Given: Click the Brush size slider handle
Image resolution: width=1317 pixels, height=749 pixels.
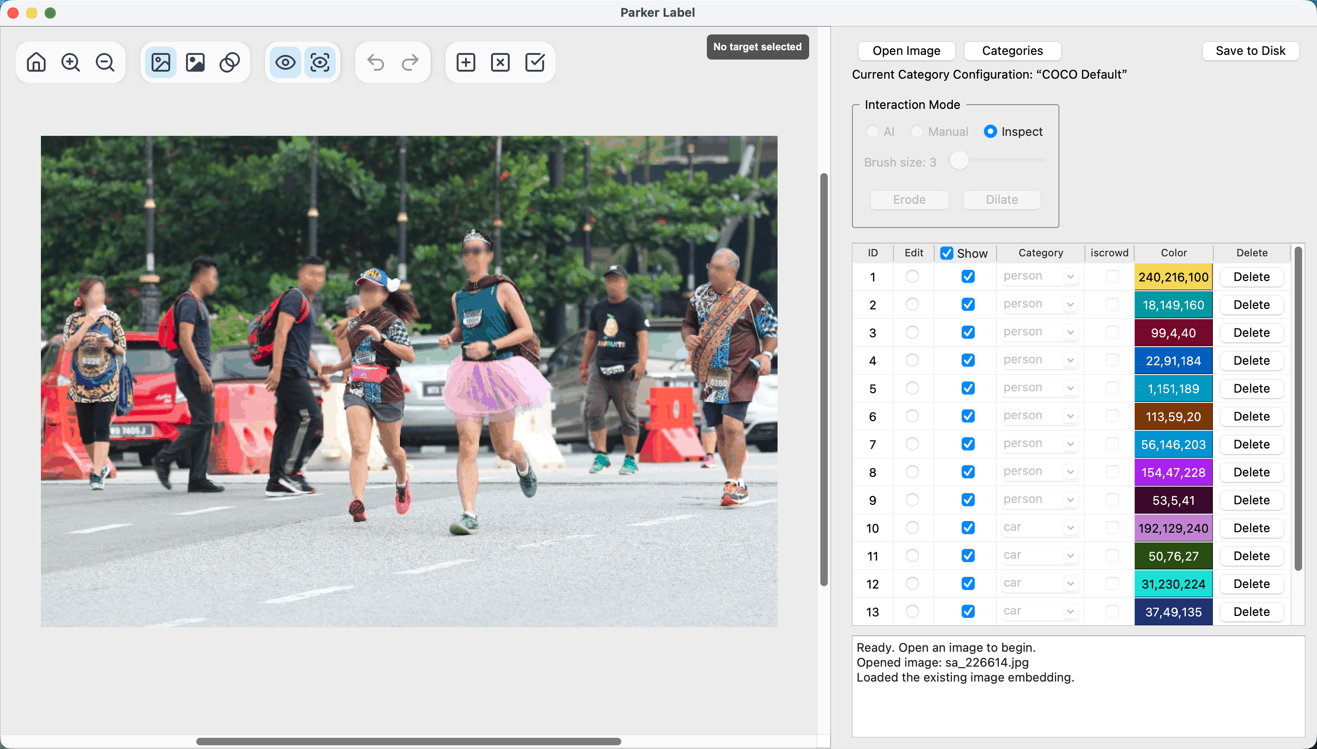Looking at the screenshot, I should click(x=959, y=160).
